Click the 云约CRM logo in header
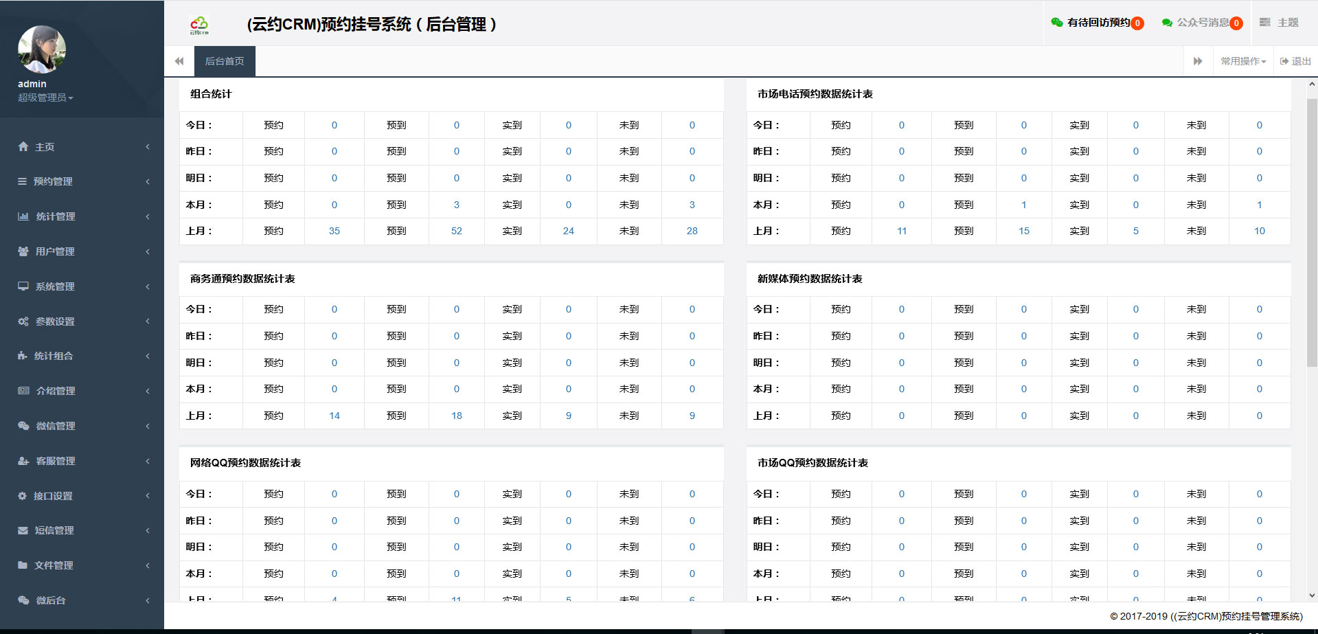 tap(199, 25)
